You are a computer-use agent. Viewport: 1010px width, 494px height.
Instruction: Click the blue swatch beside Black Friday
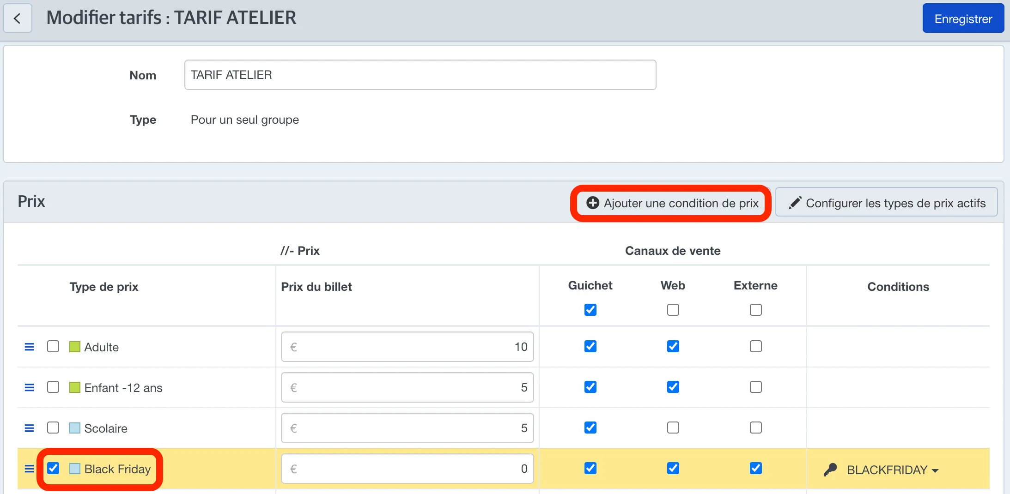coord(75,469)
